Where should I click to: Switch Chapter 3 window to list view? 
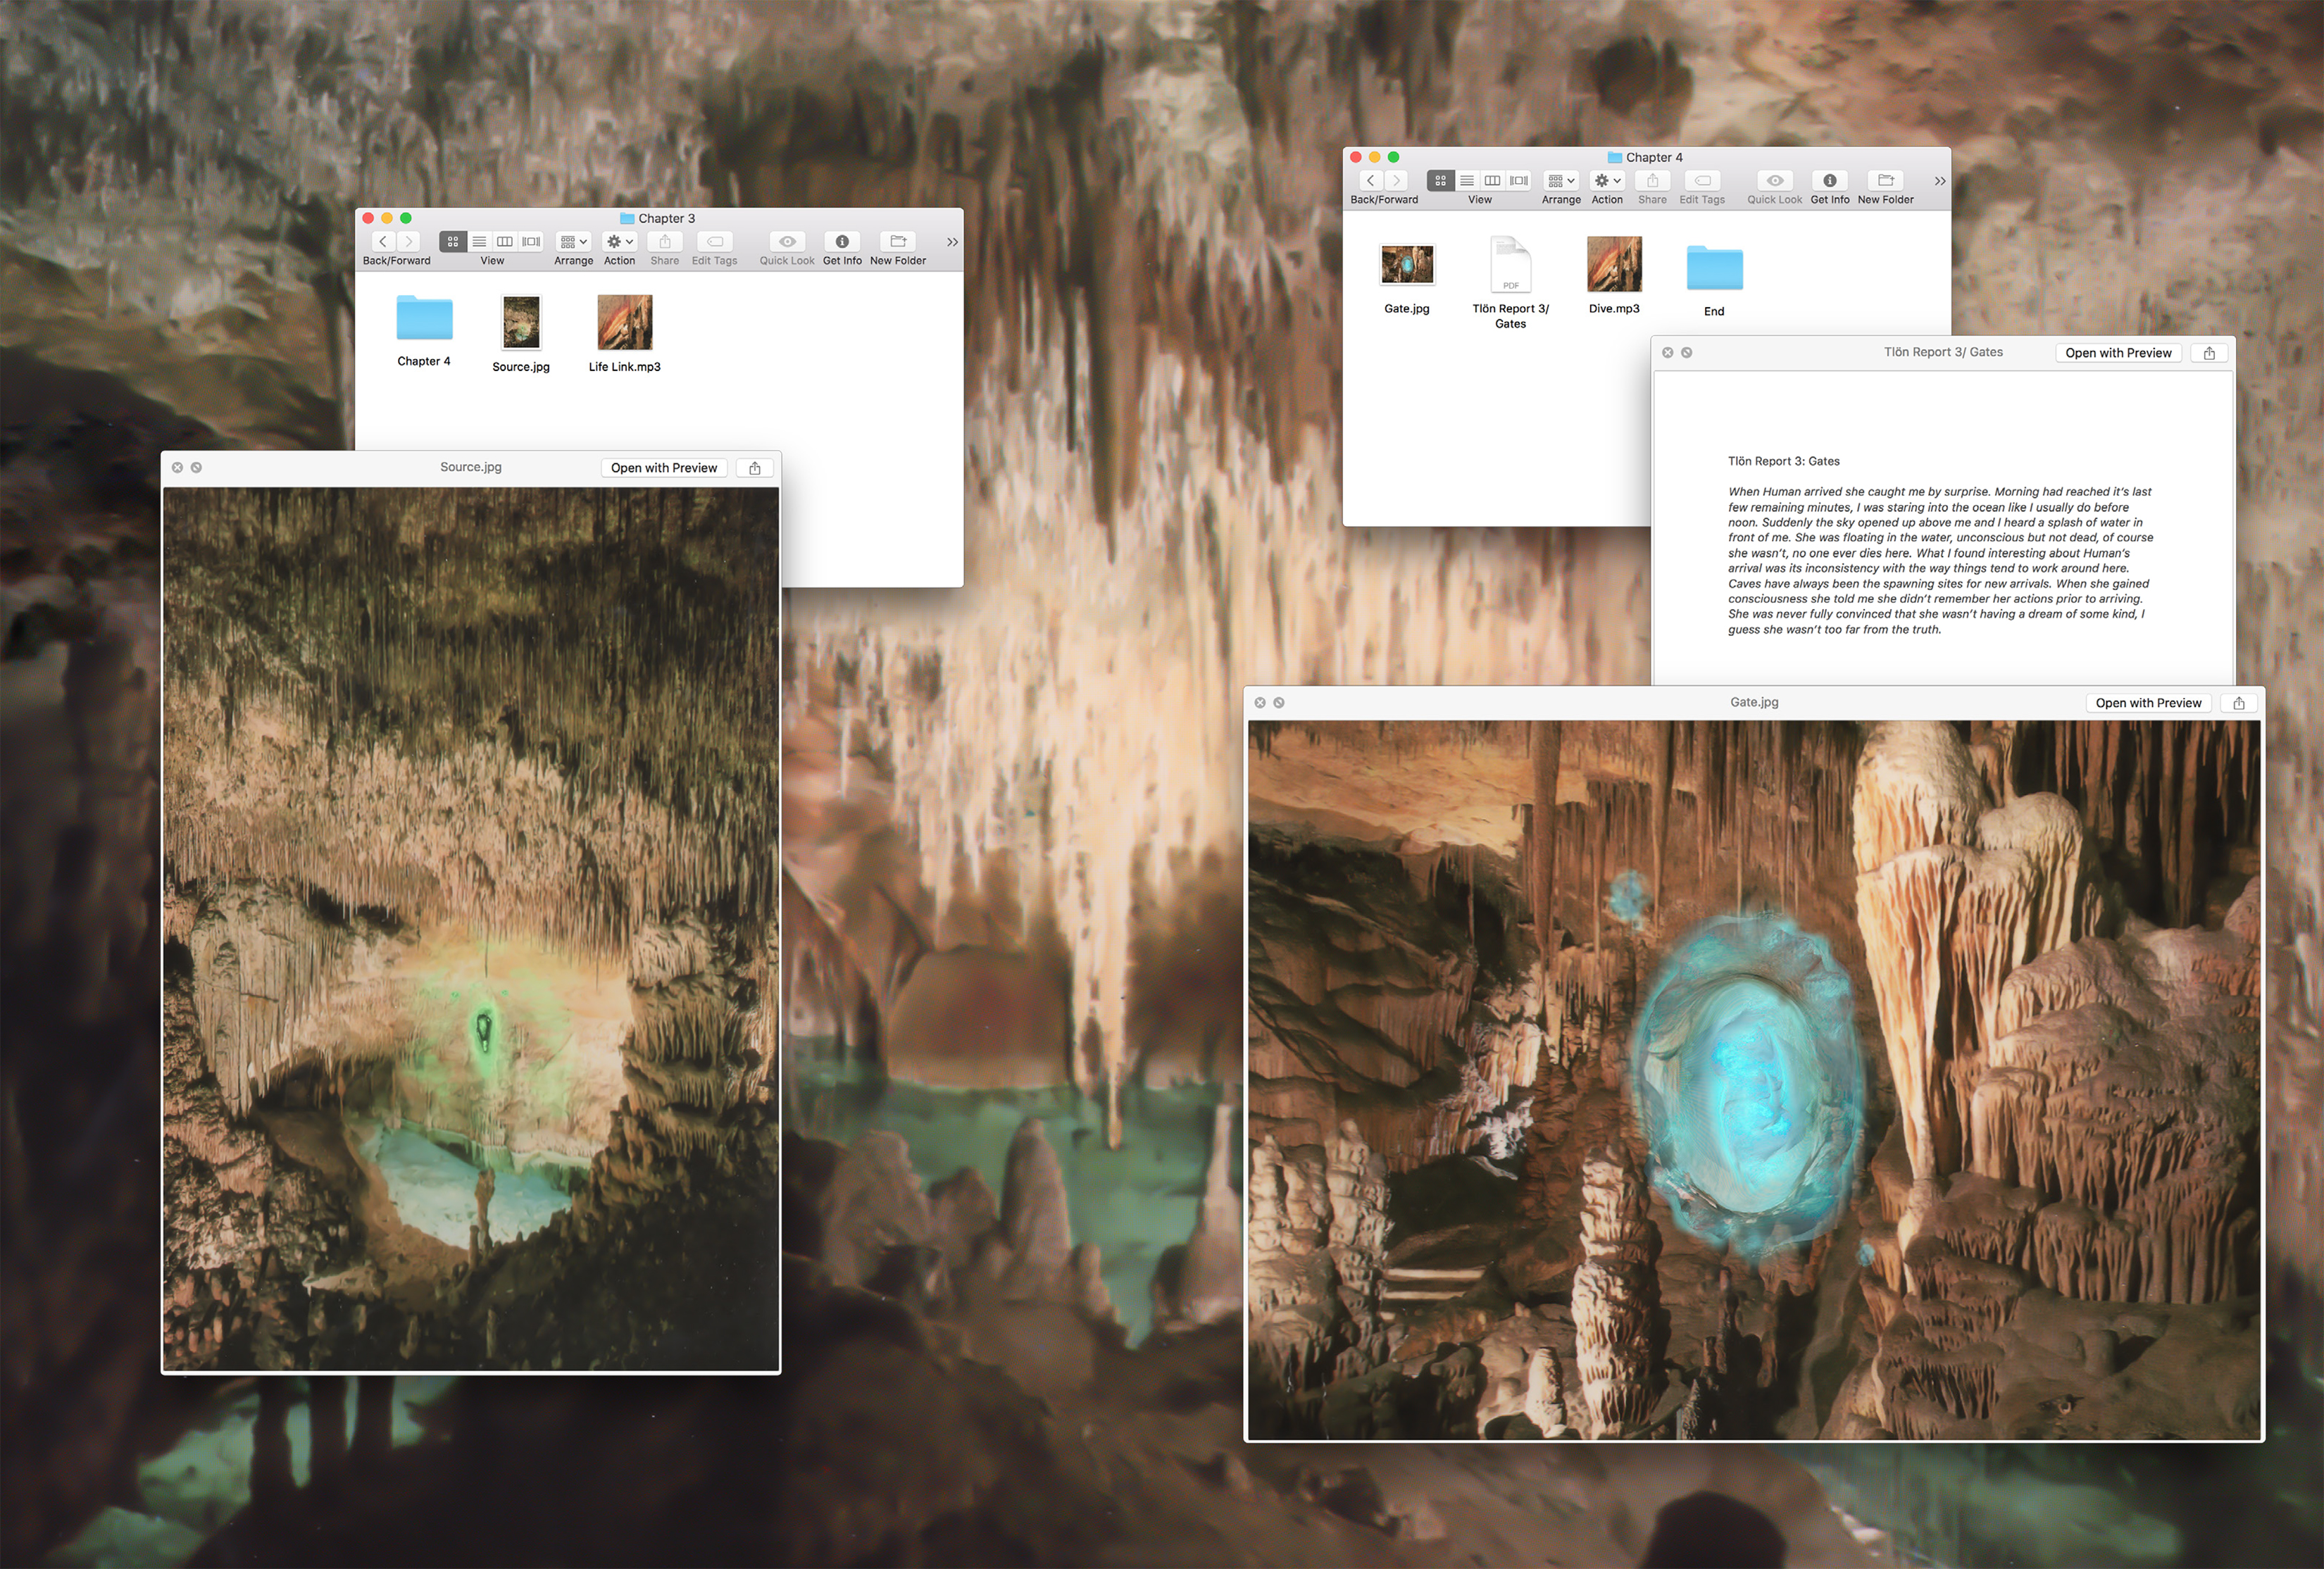coord(479,242)
